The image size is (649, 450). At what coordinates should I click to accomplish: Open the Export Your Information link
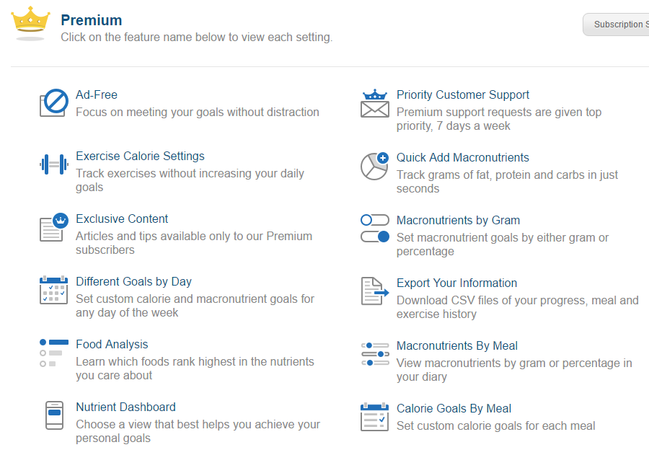pyautogui.click(x=456, y=283)
